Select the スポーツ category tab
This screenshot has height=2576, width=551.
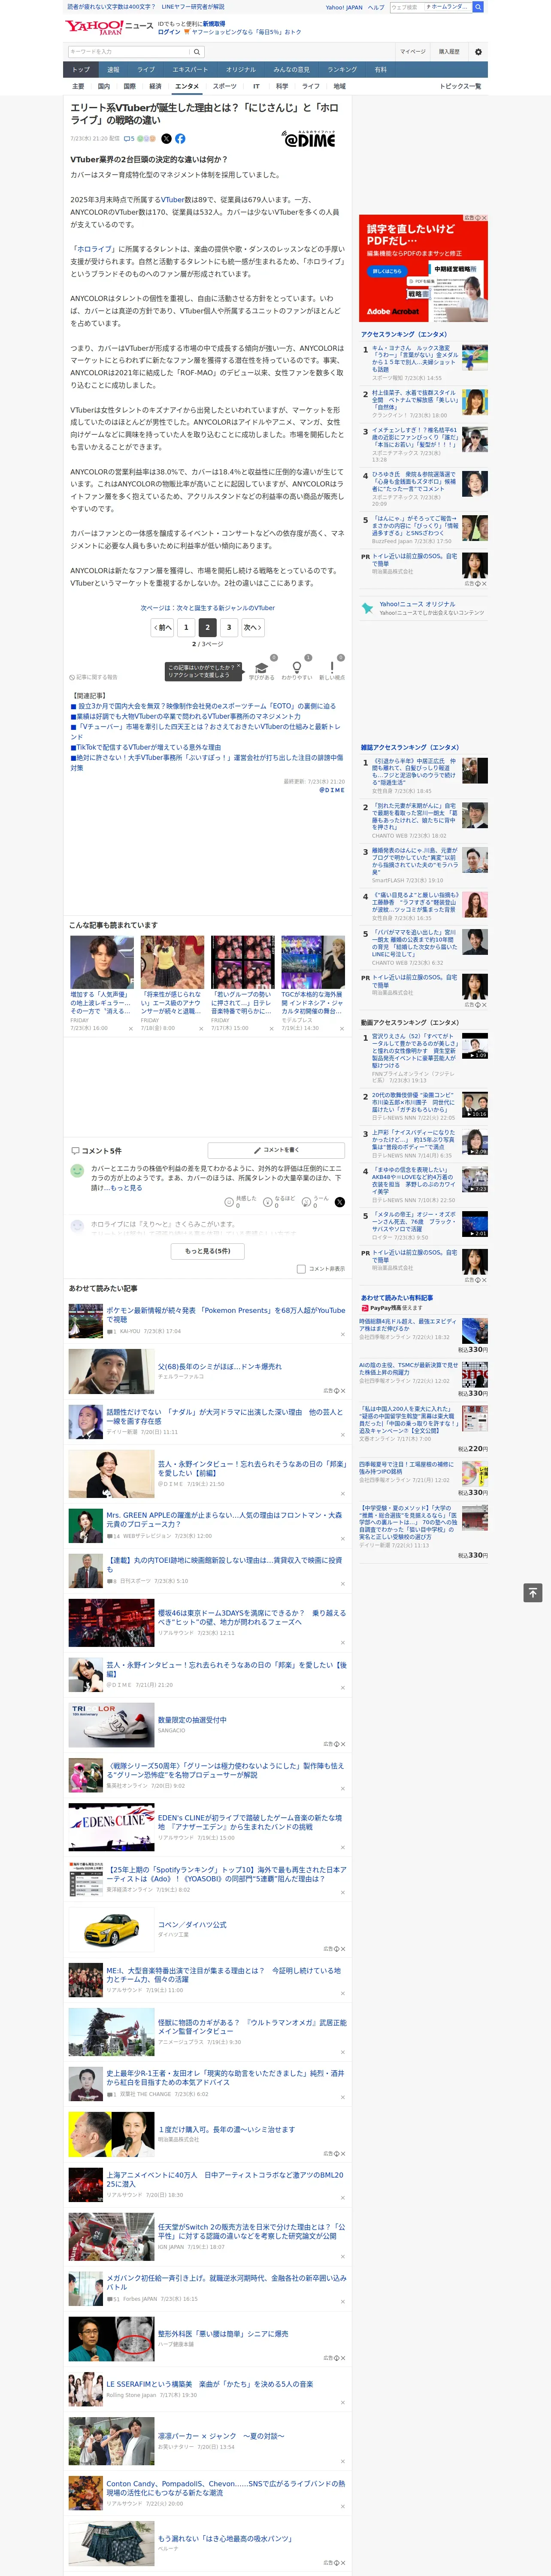[x=225, y=86]
